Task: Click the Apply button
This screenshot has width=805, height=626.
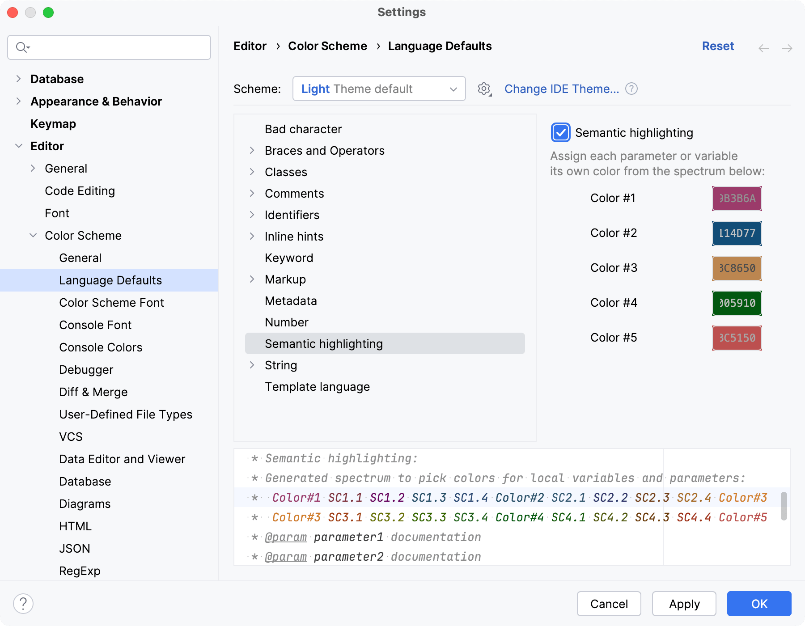Action: 684,604
